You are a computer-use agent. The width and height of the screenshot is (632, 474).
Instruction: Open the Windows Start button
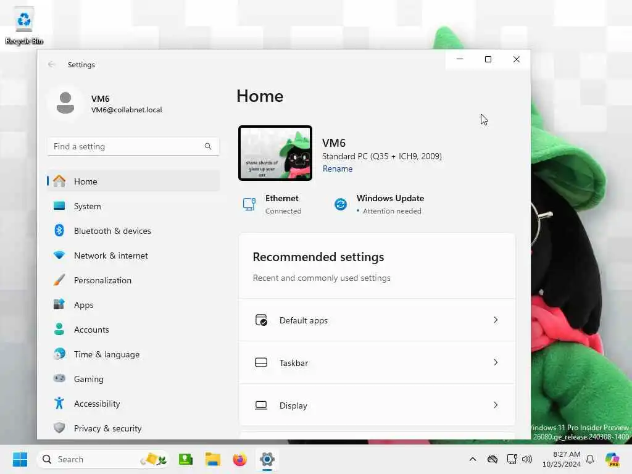pos(20,459)
